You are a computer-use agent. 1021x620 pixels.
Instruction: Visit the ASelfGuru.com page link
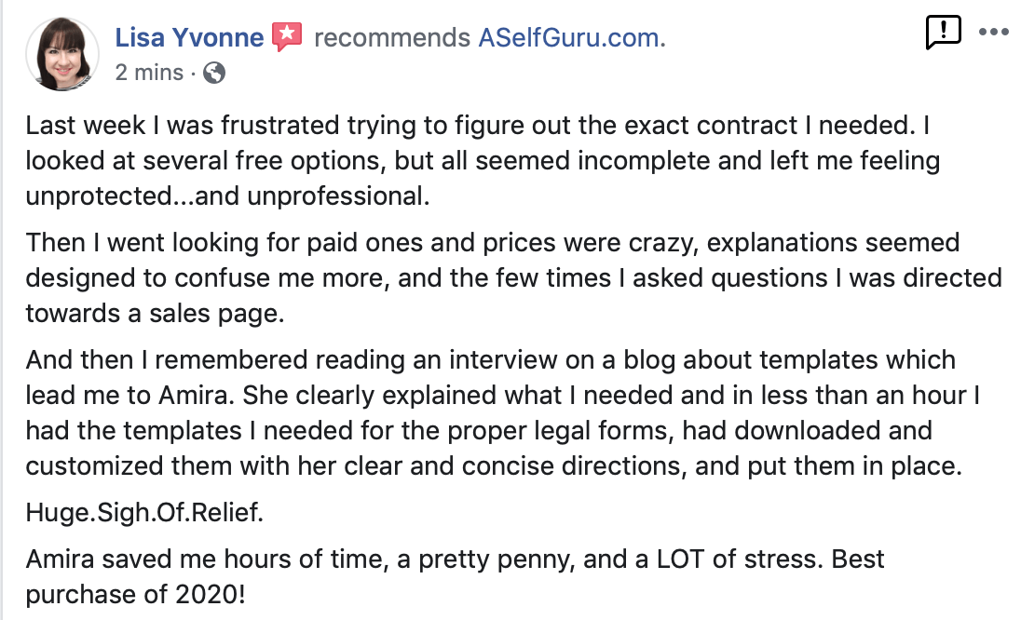(x=573, y=38)
